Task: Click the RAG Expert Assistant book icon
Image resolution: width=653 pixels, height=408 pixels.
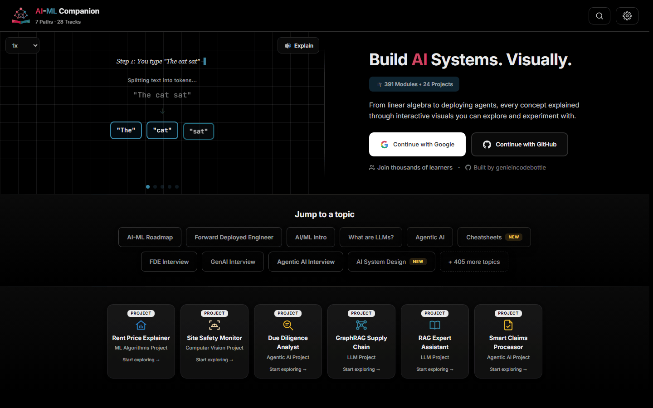Action: pyautogui.click(x=435, y=325)
